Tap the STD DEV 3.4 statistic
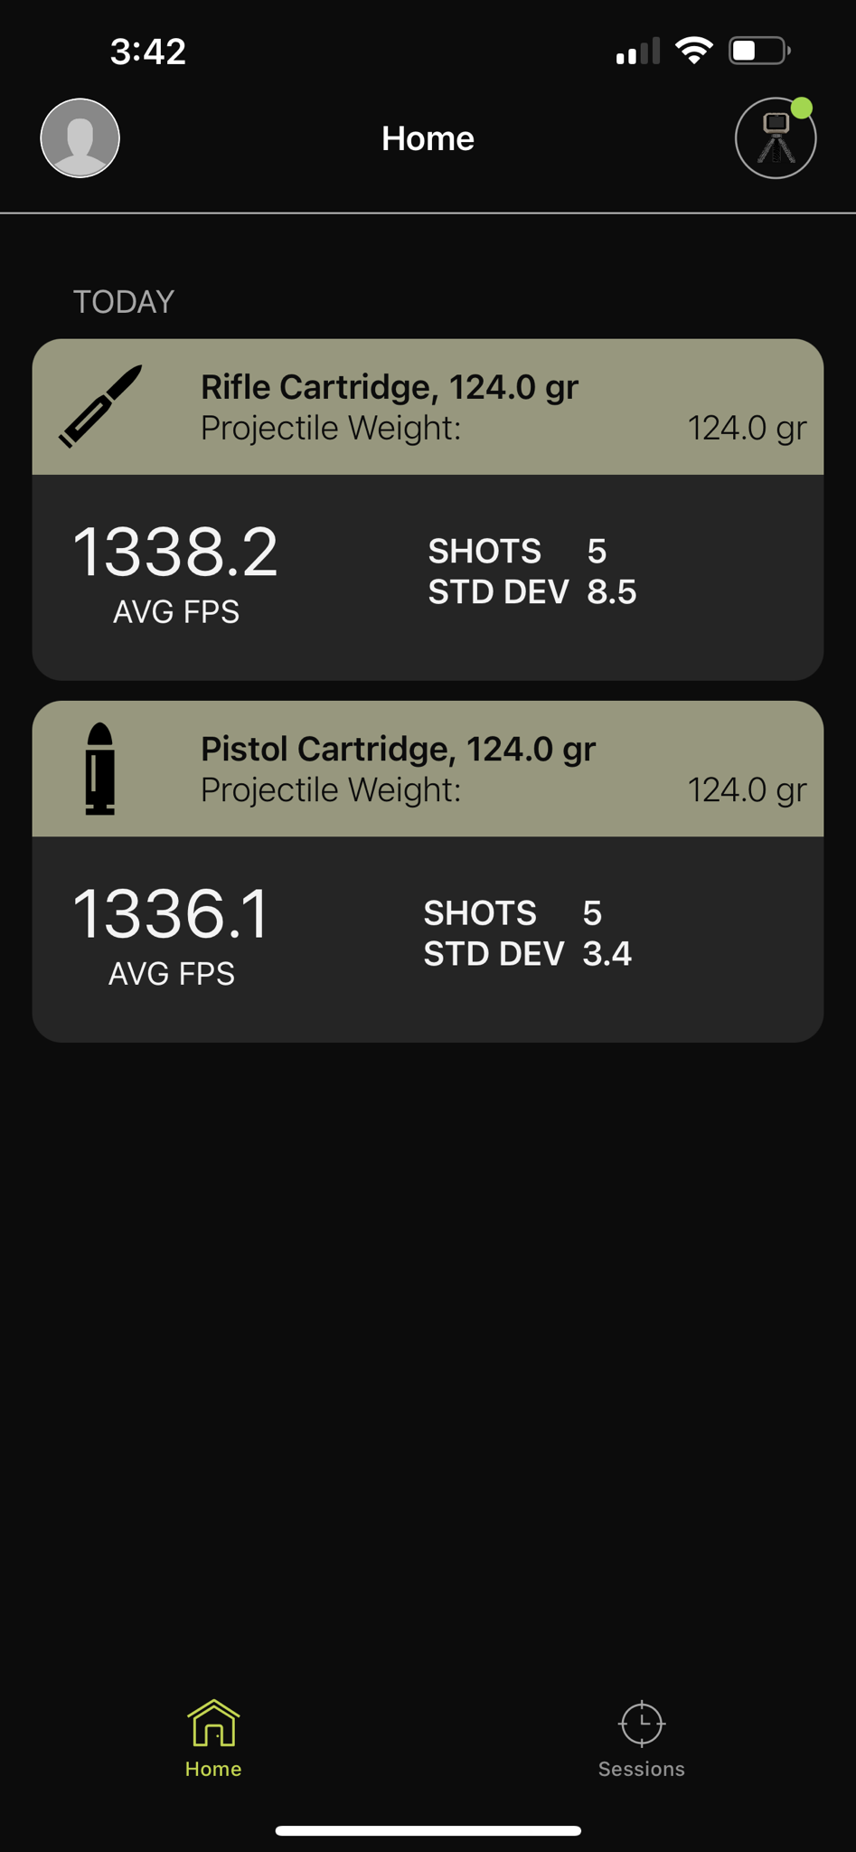The image size is (856, 1852). (x=528, y=954)
